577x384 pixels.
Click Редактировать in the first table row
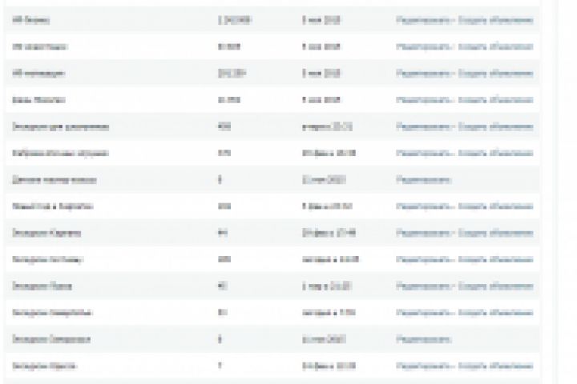[x=424, y=19]
